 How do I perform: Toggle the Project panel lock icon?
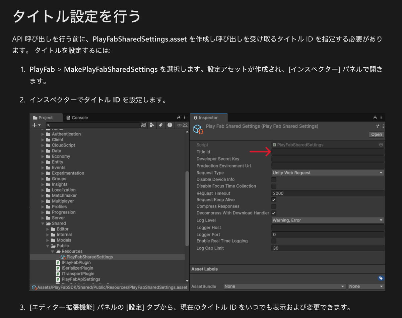(x=179, y=118)
